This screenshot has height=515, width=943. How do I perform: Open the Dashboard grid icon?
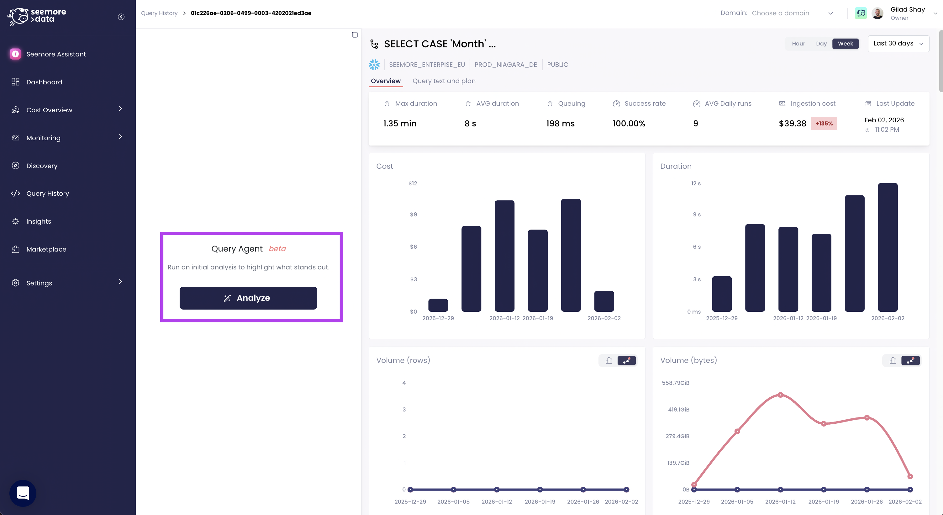[x=15, y=82]
